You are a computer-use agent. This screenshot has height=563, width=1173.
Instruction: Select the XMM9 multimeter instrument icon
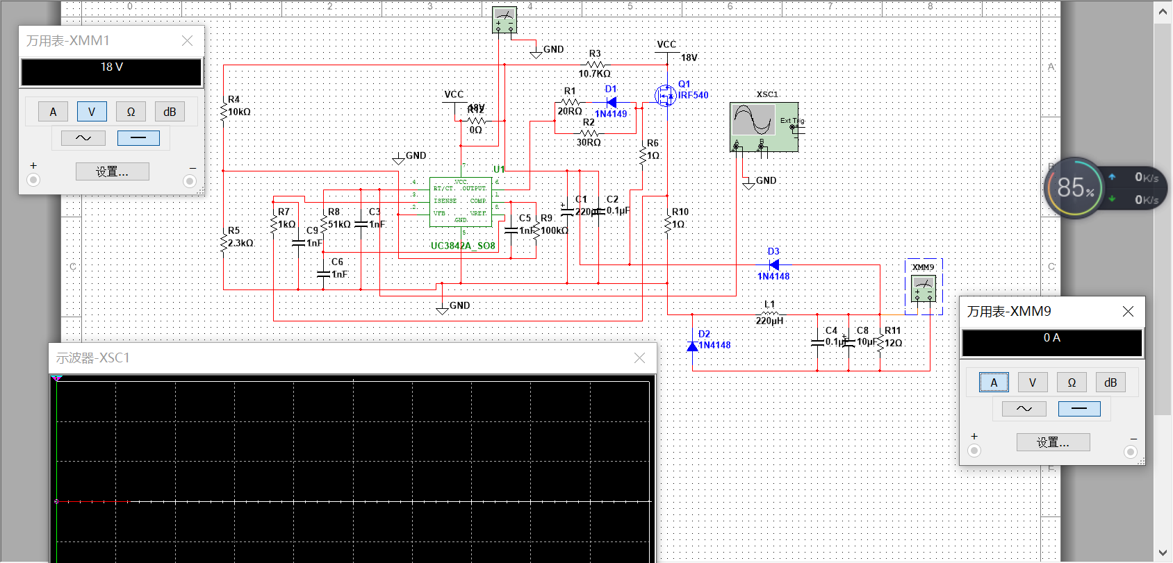click(924, 289)
